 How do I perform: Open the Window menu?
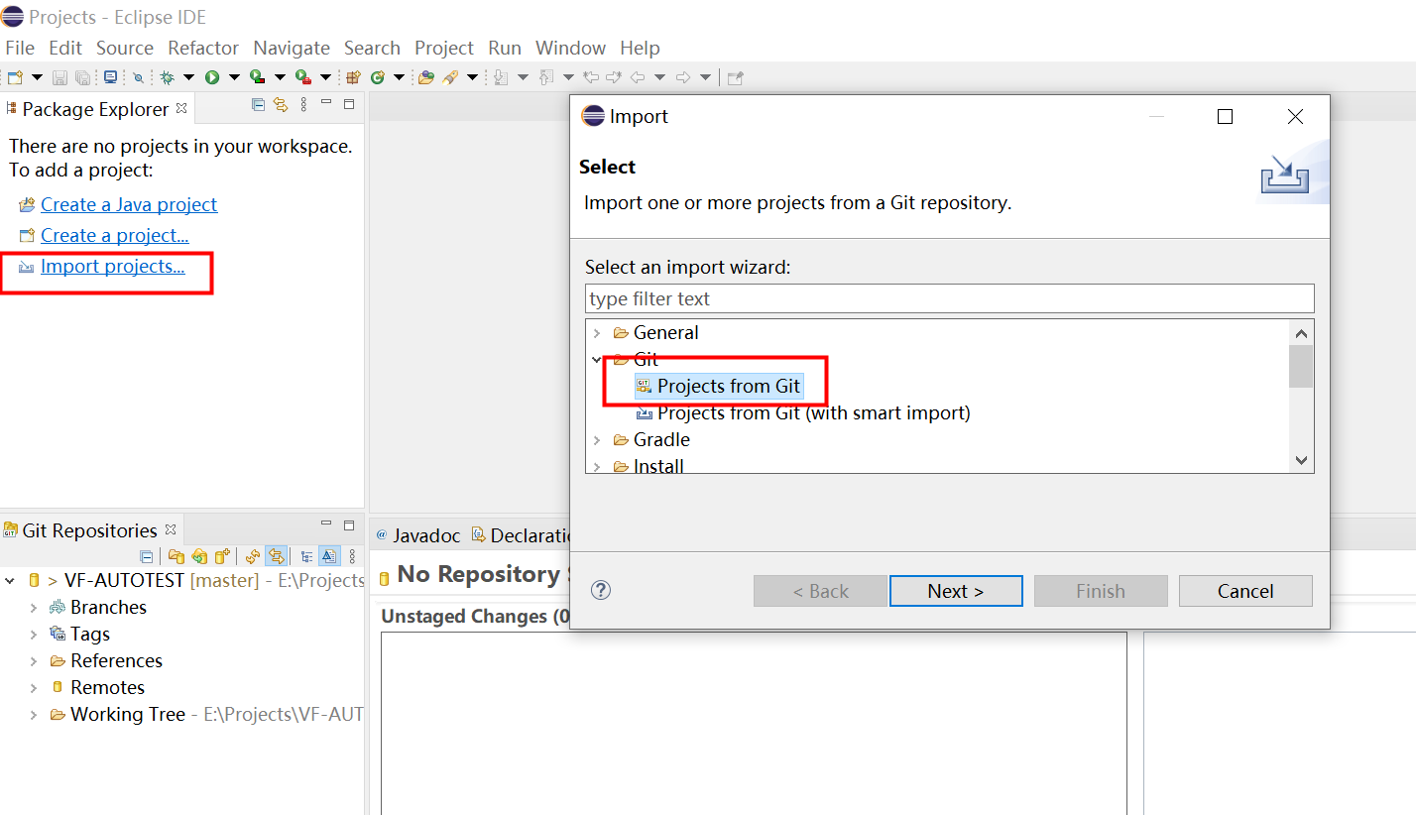pyautogui.click(x=570, y=48)
